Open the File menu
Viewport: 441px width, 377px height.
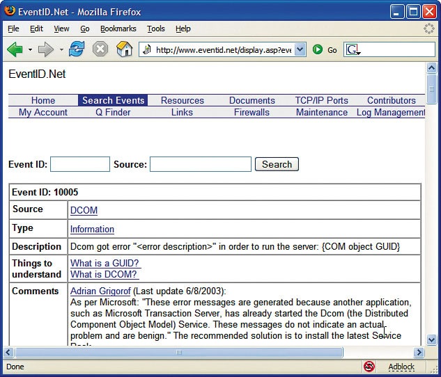13,29
